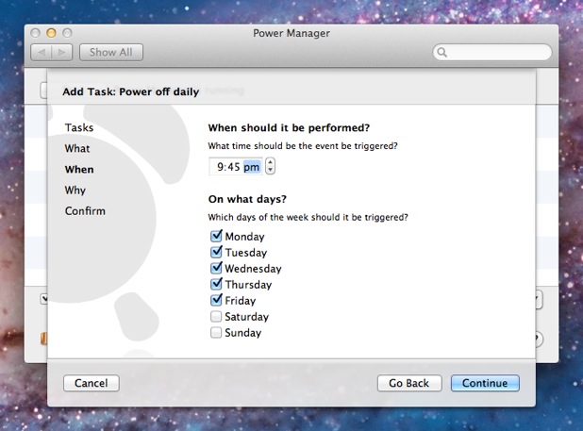
Task: Click Show All in the toolbar
Action: (x=110, y=53)
